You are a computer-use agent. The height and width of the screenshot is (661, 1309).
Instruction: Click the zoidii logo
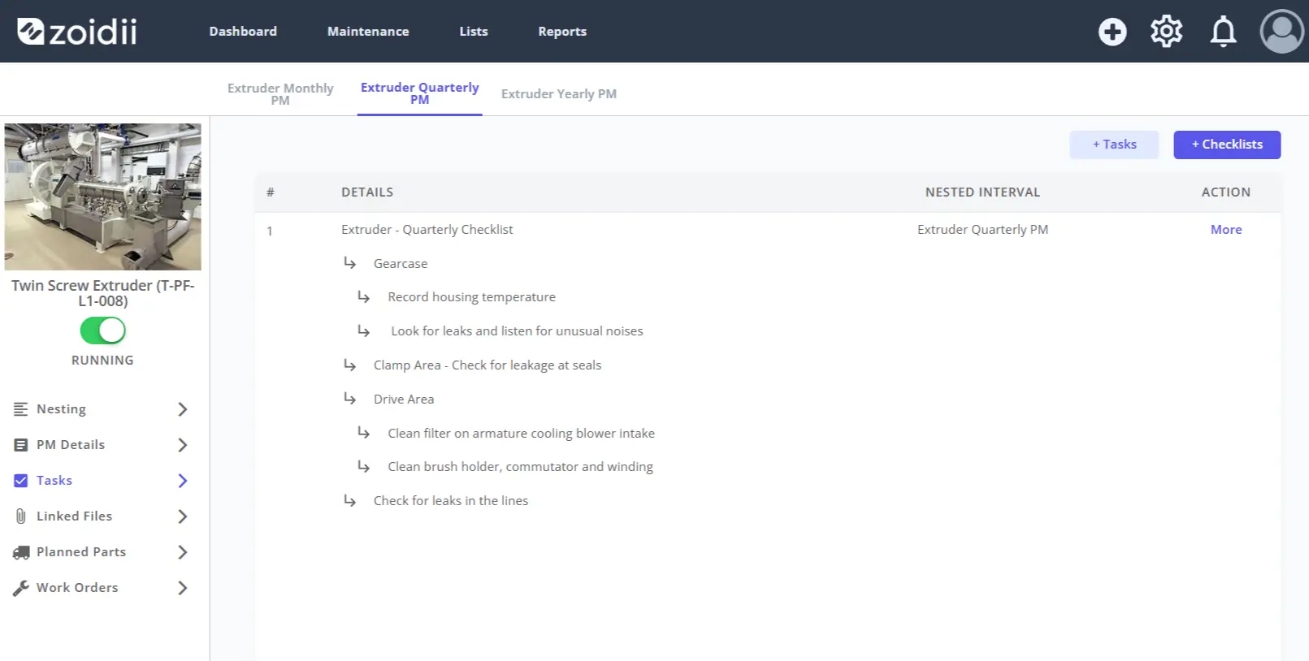pos(77,32)
